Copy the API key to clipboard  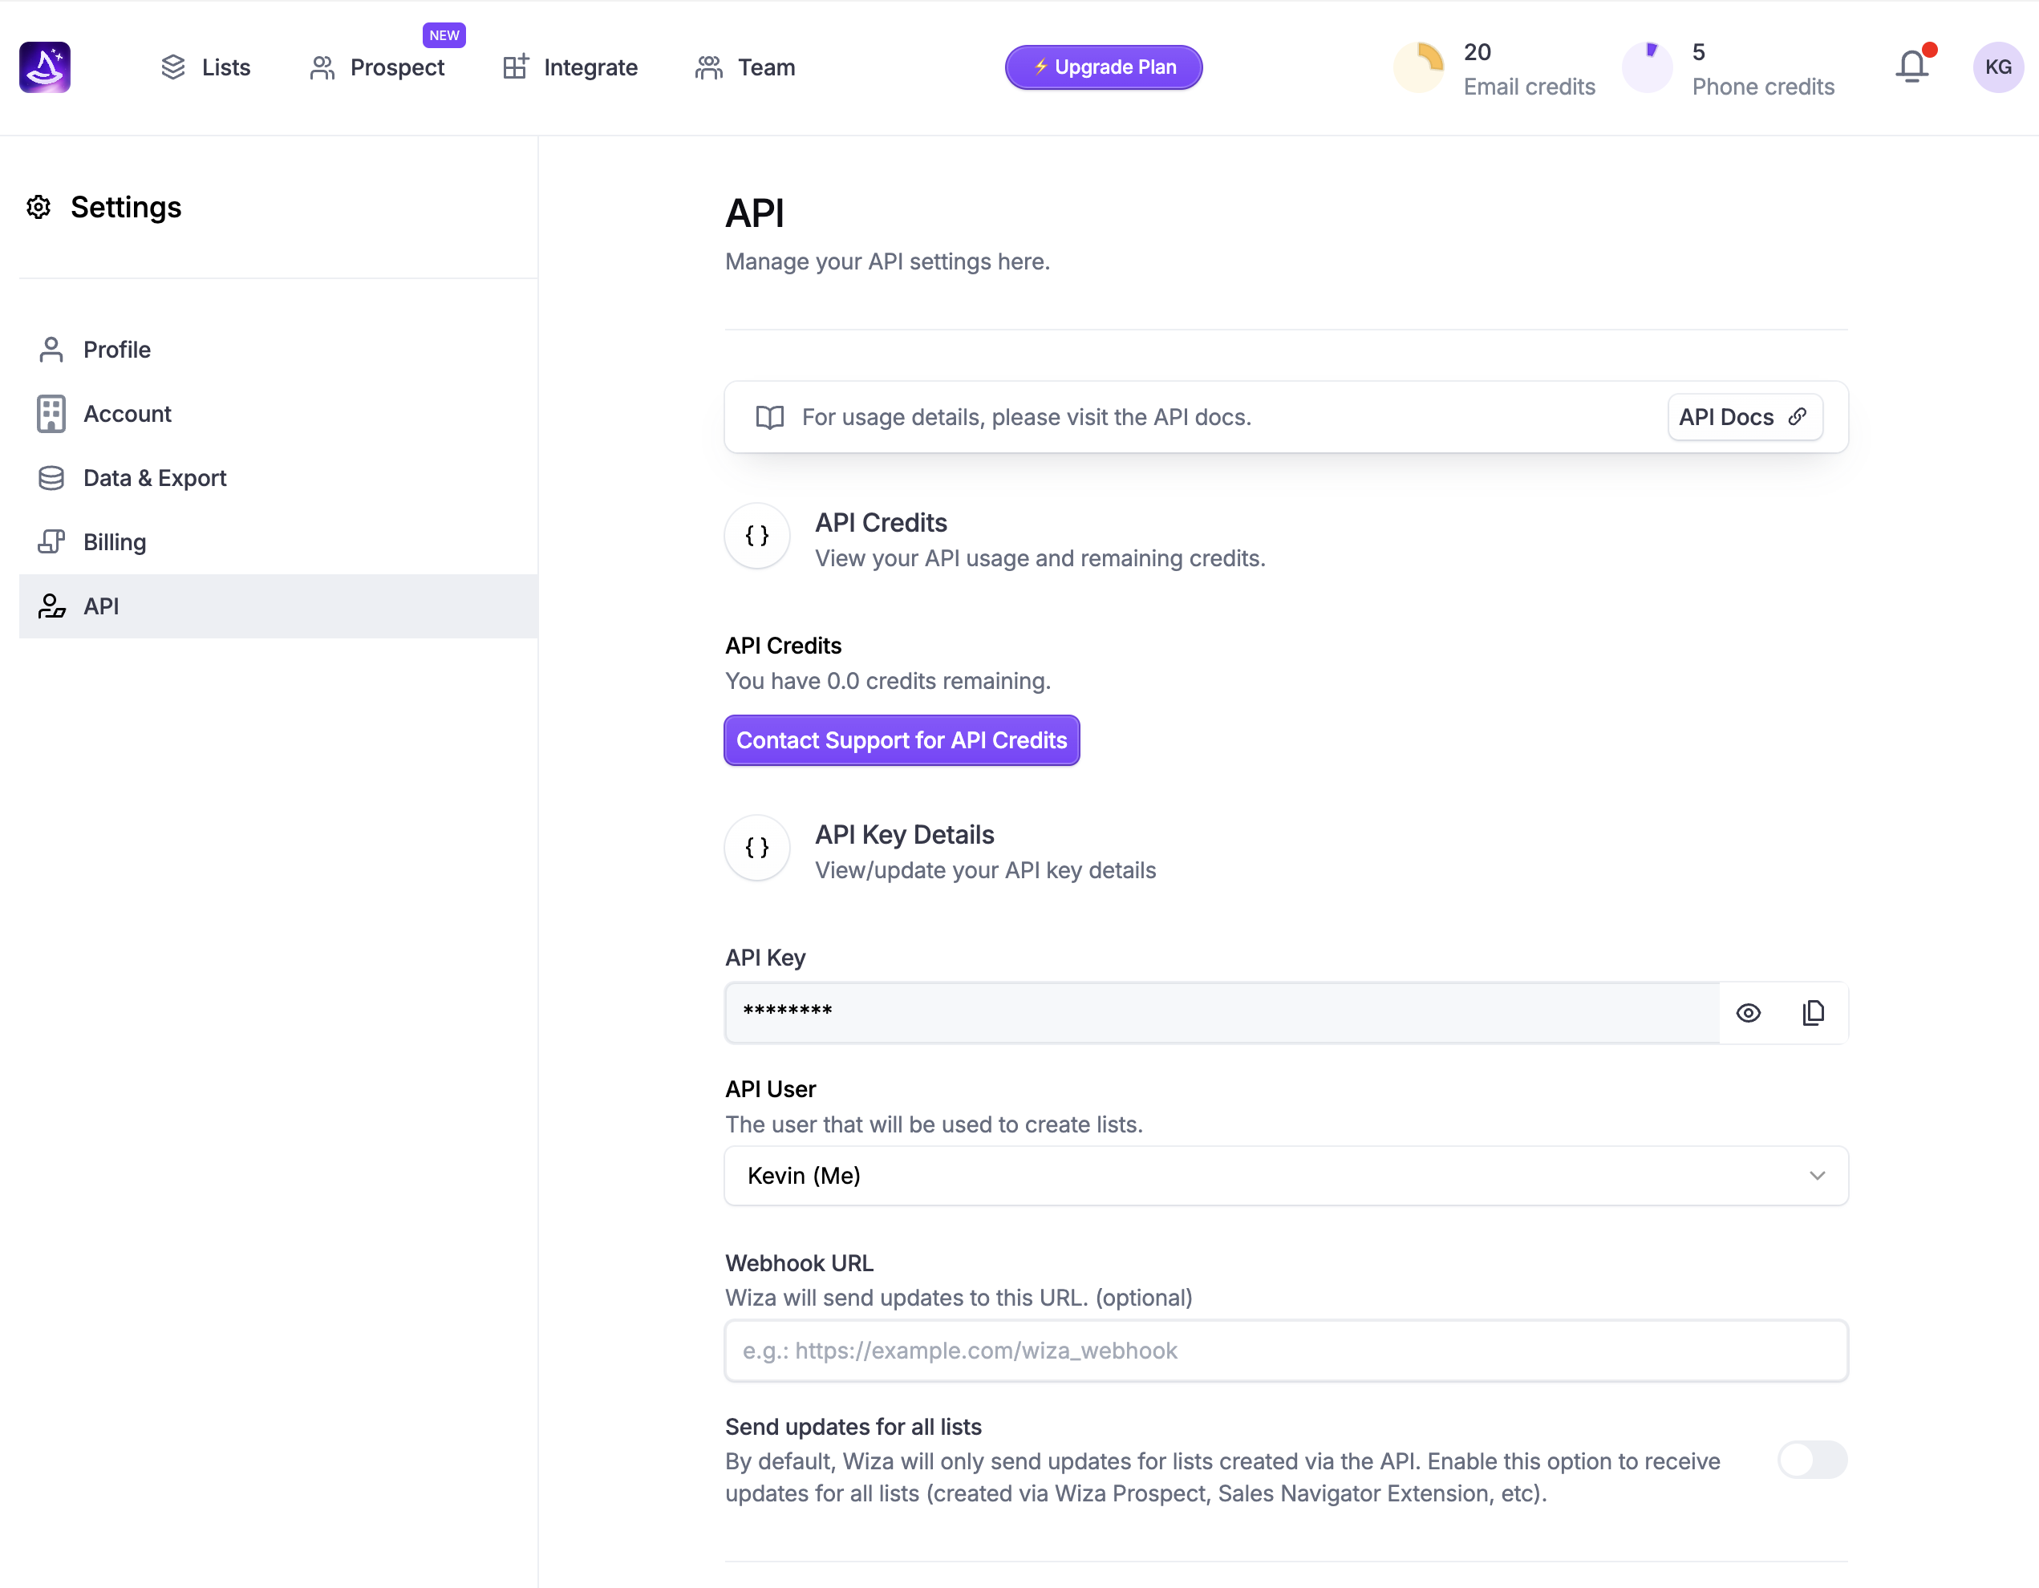(x=1813, y=1013)
